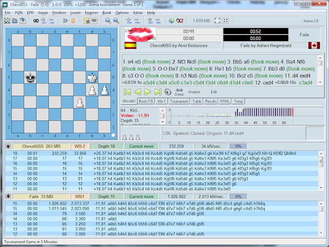Switch to the Book/TB tab
The width and height of the screenshot is (329, 247).
coord(146,101)
